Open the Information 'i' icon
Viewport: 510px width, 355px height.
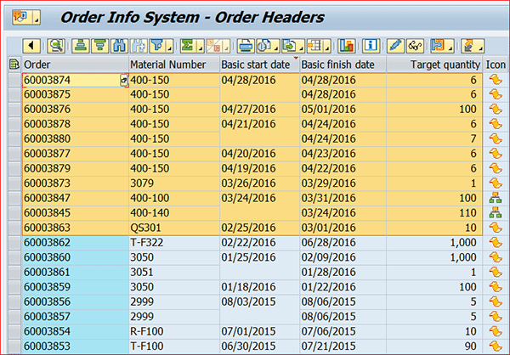point(371,46)
